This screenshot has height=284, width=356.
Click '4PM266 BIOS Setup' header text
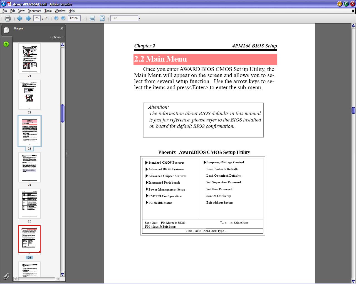[255, 46]
